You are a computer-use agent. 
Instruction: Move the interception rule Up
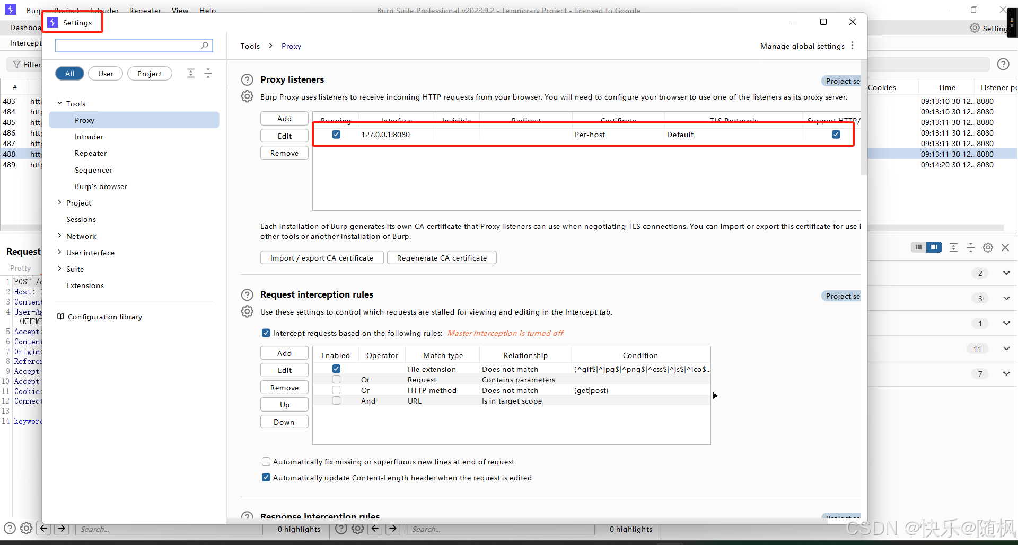pyautogui.click(x=284, y=405)
